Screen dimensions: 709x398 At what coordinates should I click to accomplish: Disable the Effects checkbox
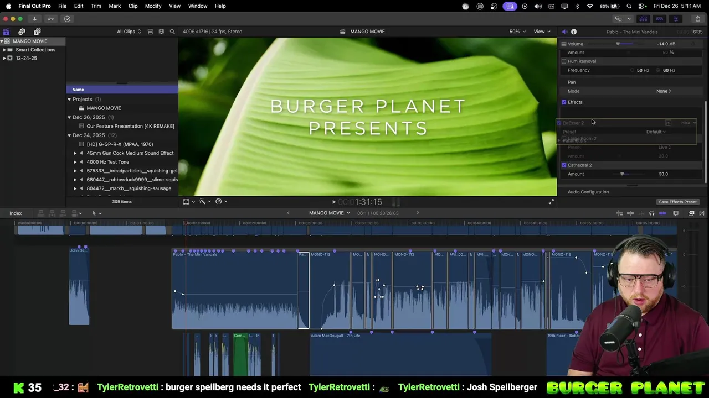[x=564, y=102]
